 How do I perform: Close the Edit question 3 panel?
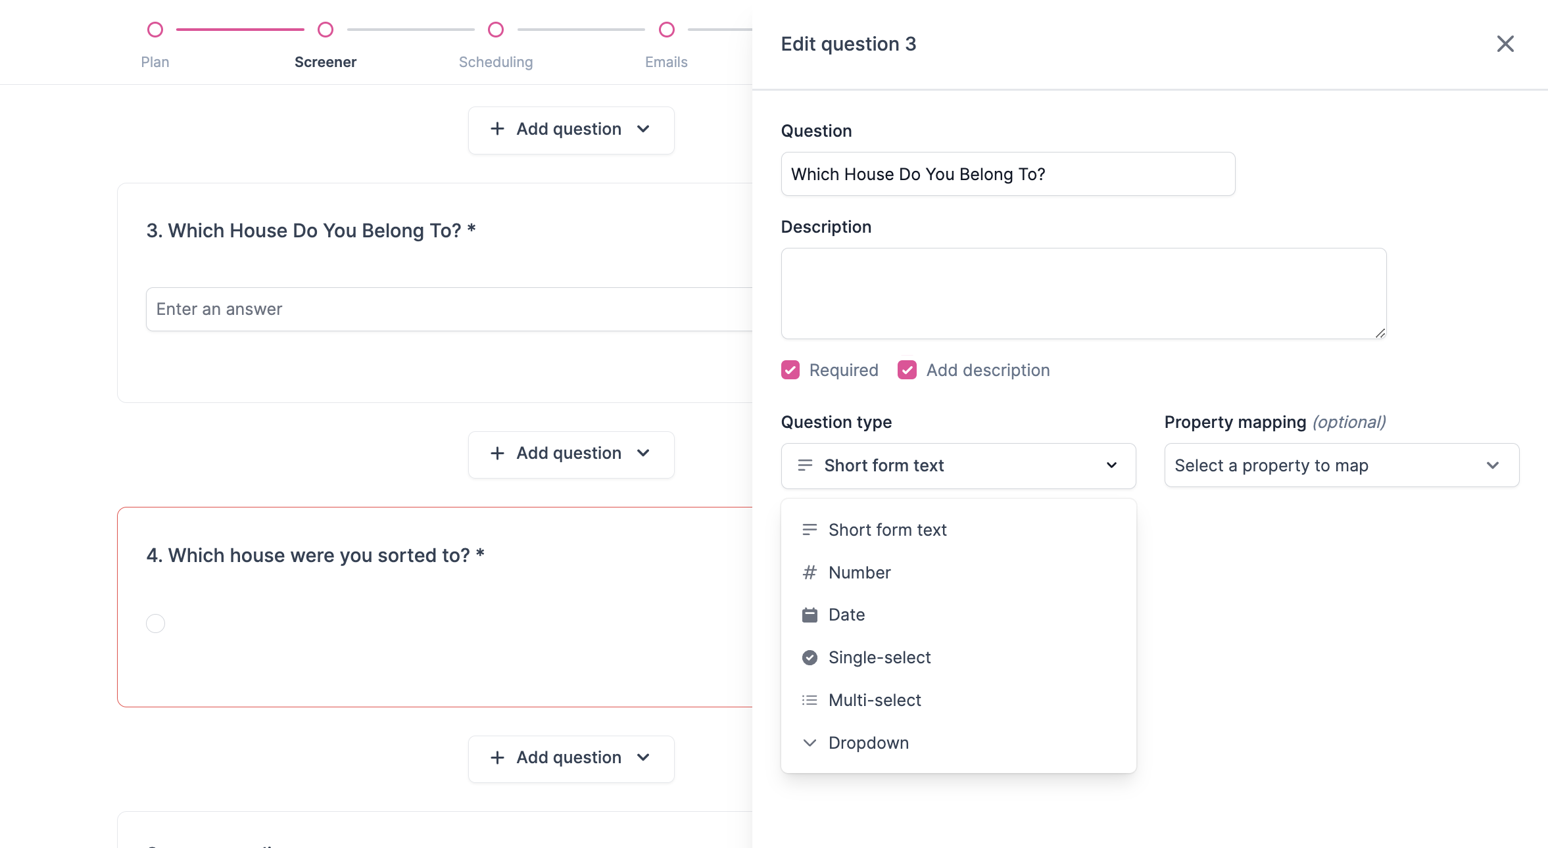pos(1505,44)
